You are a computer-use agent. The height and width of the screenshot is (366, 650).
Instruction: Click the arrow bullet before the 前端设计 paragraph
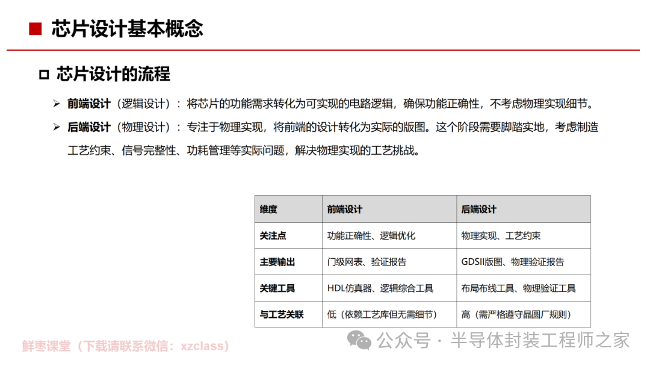point(56,104)
